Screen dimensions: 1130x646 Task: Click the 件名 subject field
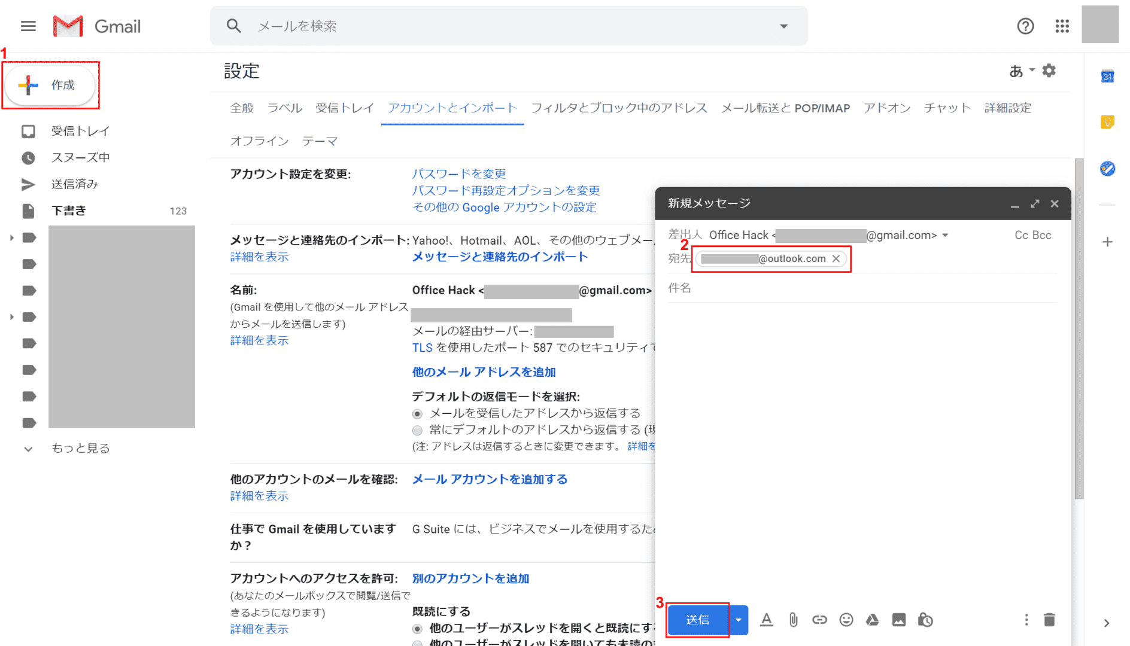click(x=862, y=288)
